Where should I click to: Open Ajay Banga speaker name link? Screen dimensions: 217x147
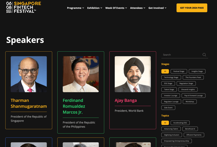click(125, 100)
